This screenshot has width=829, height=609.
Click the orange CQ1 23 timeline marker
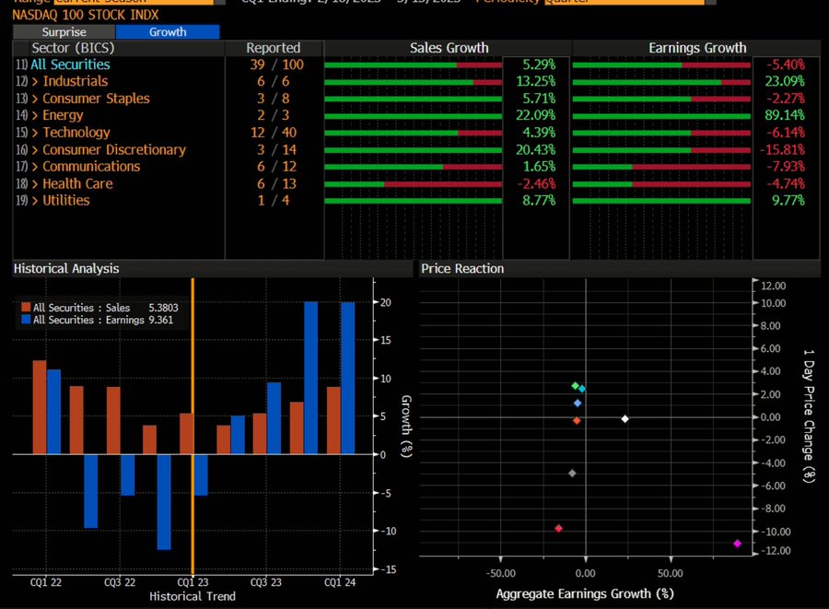pyautogui.click(x=193, y=426)
